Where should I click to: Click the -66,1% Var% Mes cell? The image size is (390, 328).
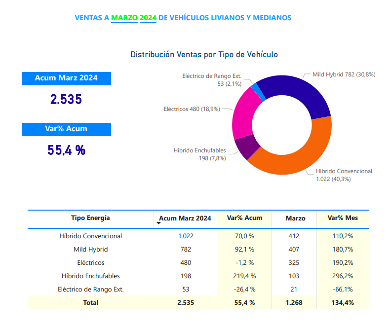[x=343, y=290]
